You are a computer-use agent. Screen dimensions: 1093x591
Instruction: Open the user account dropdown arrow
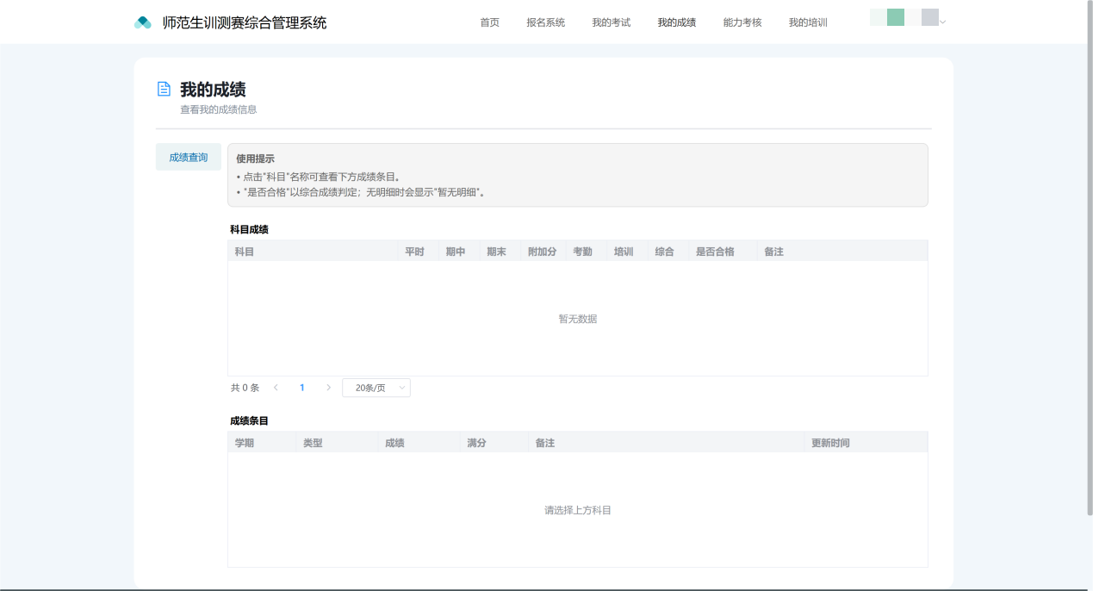click(x=942, y=22)
